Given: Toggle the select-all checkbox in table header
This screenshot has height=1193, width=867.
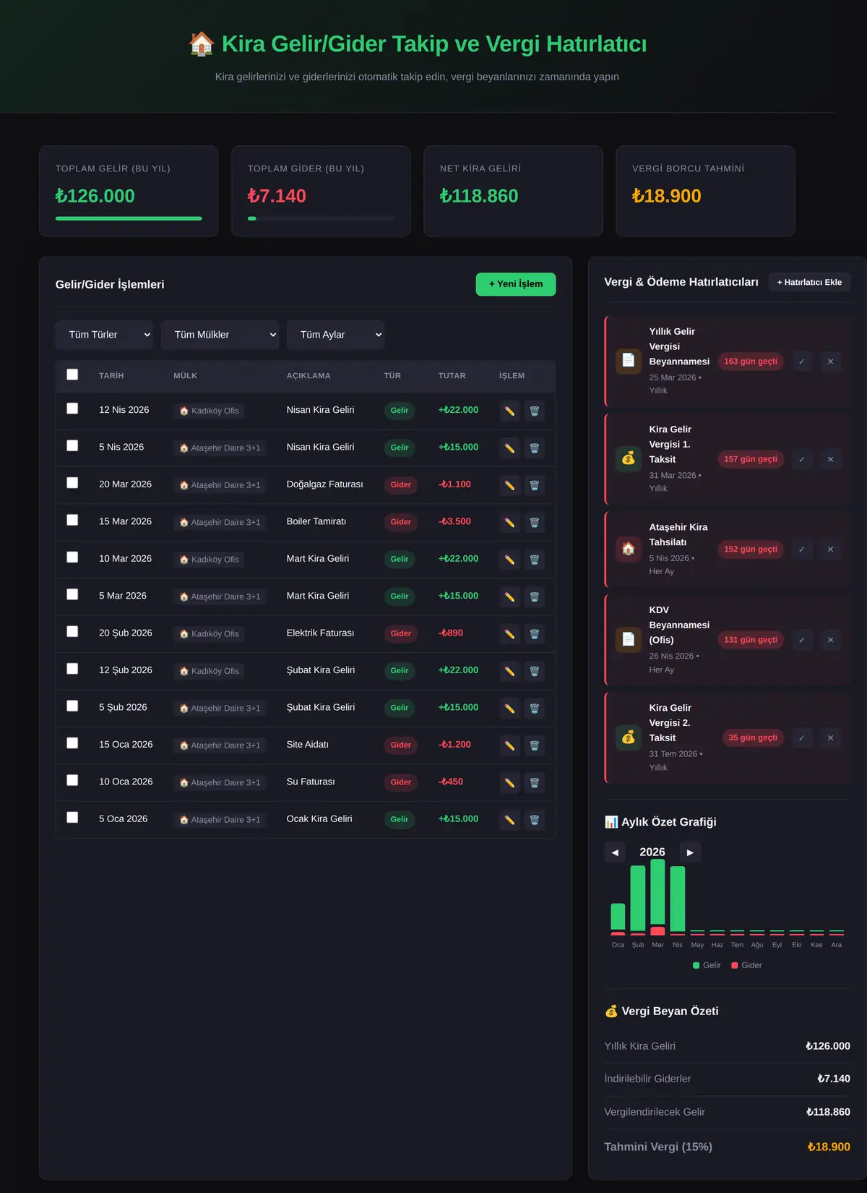Looking at the screenshot, I should (72, 375).
